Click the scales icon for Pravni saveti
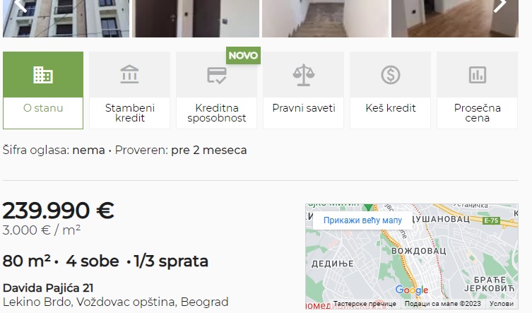The image size is (532, 313). click(x=303, y=75)
